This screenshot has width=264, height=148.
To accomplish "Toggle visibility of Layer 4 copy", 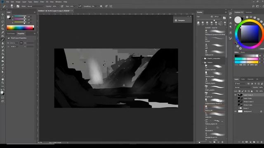I will (x=236, y=98).
